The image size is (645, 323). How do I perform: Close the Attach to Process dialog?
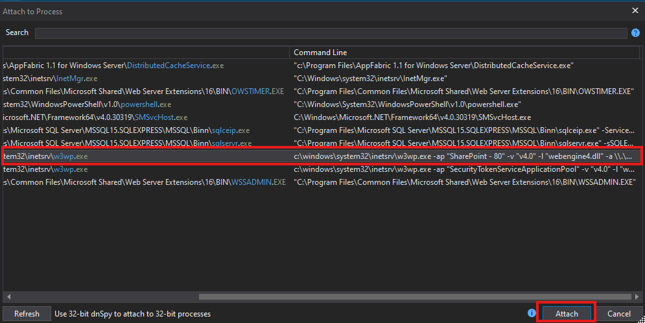tap(635, 10)
